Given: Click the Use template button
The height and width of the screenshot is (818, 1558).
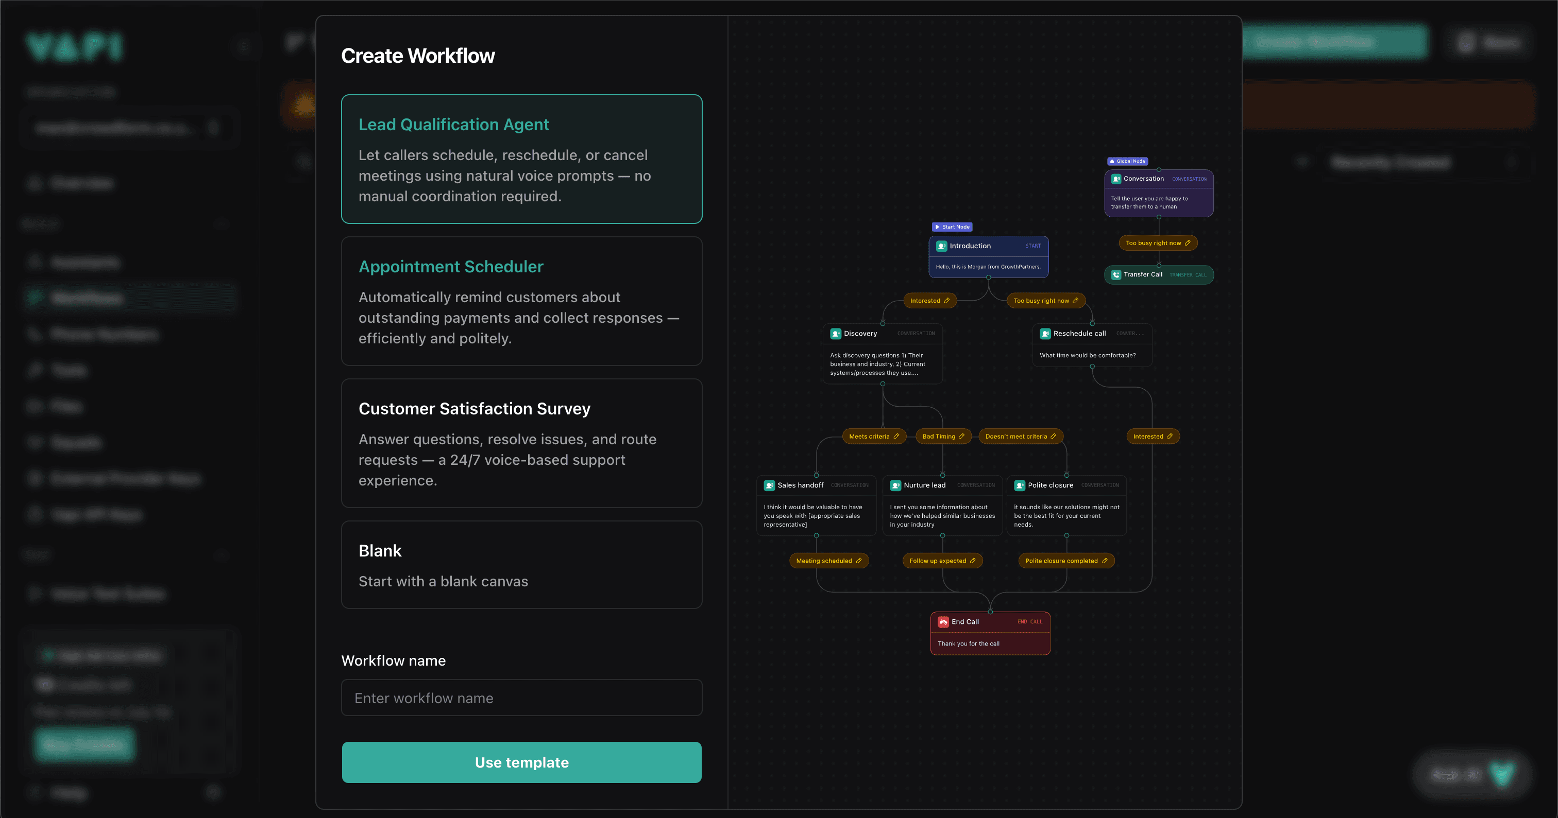Looking at the screenshot, I should click(x=521, y=762).
